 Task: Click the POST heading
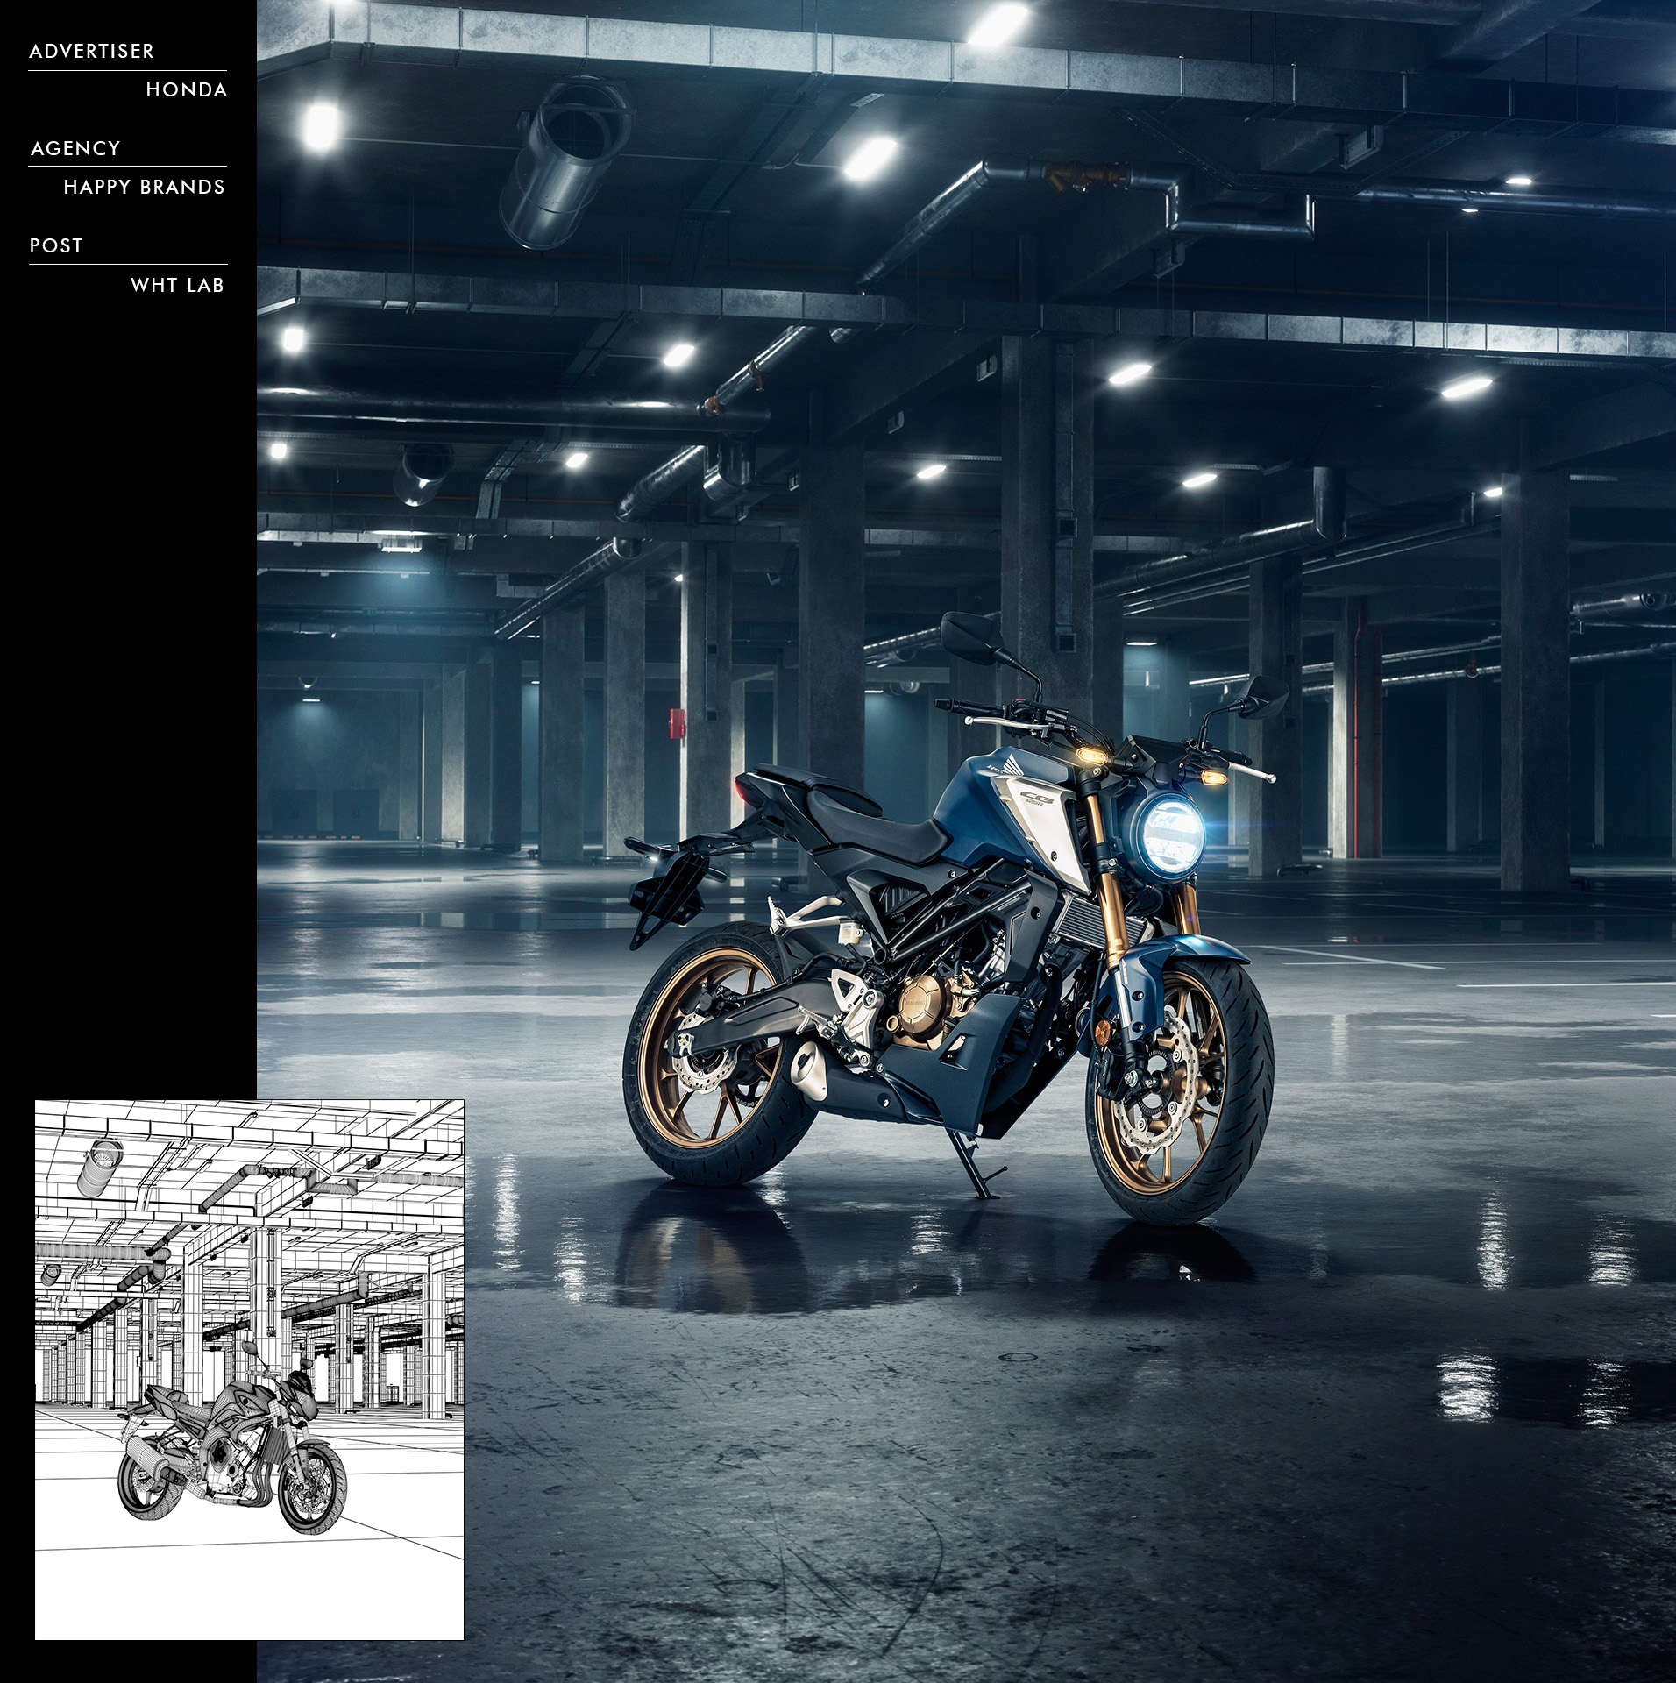tap(56, 246)
